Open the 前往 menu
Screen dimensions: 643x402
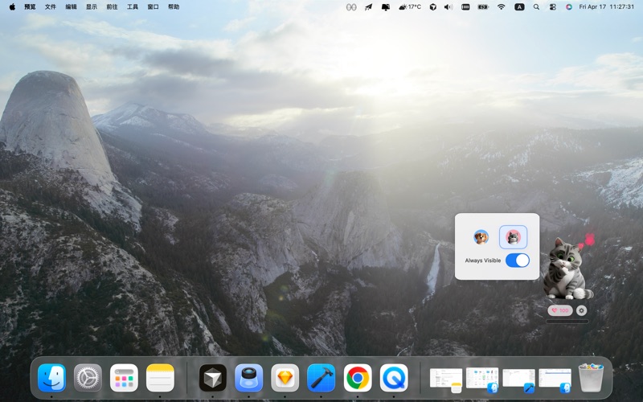(112, 7)
